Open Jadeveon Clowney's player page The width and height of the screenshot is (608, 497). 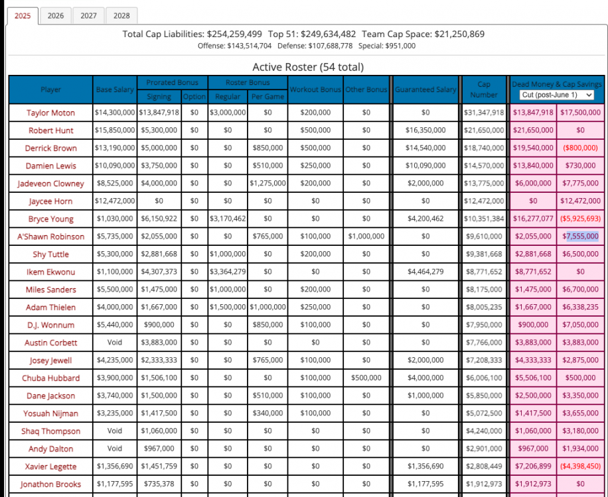click(x=50, y=184)
